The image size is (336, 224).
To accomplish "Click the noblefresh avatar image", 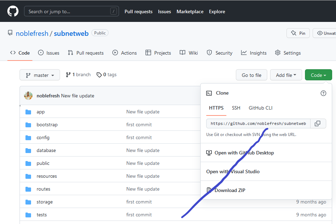I will pos(28,96).
